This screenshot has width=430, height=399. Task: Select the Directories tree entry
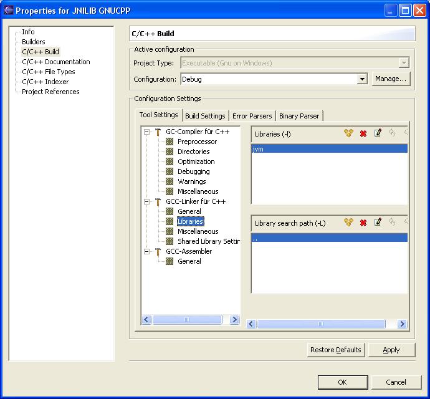pos(194,151)
